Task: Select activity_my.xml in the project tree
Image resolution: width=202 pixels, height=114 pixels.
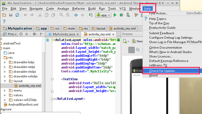Action: [x=28, y=86]
